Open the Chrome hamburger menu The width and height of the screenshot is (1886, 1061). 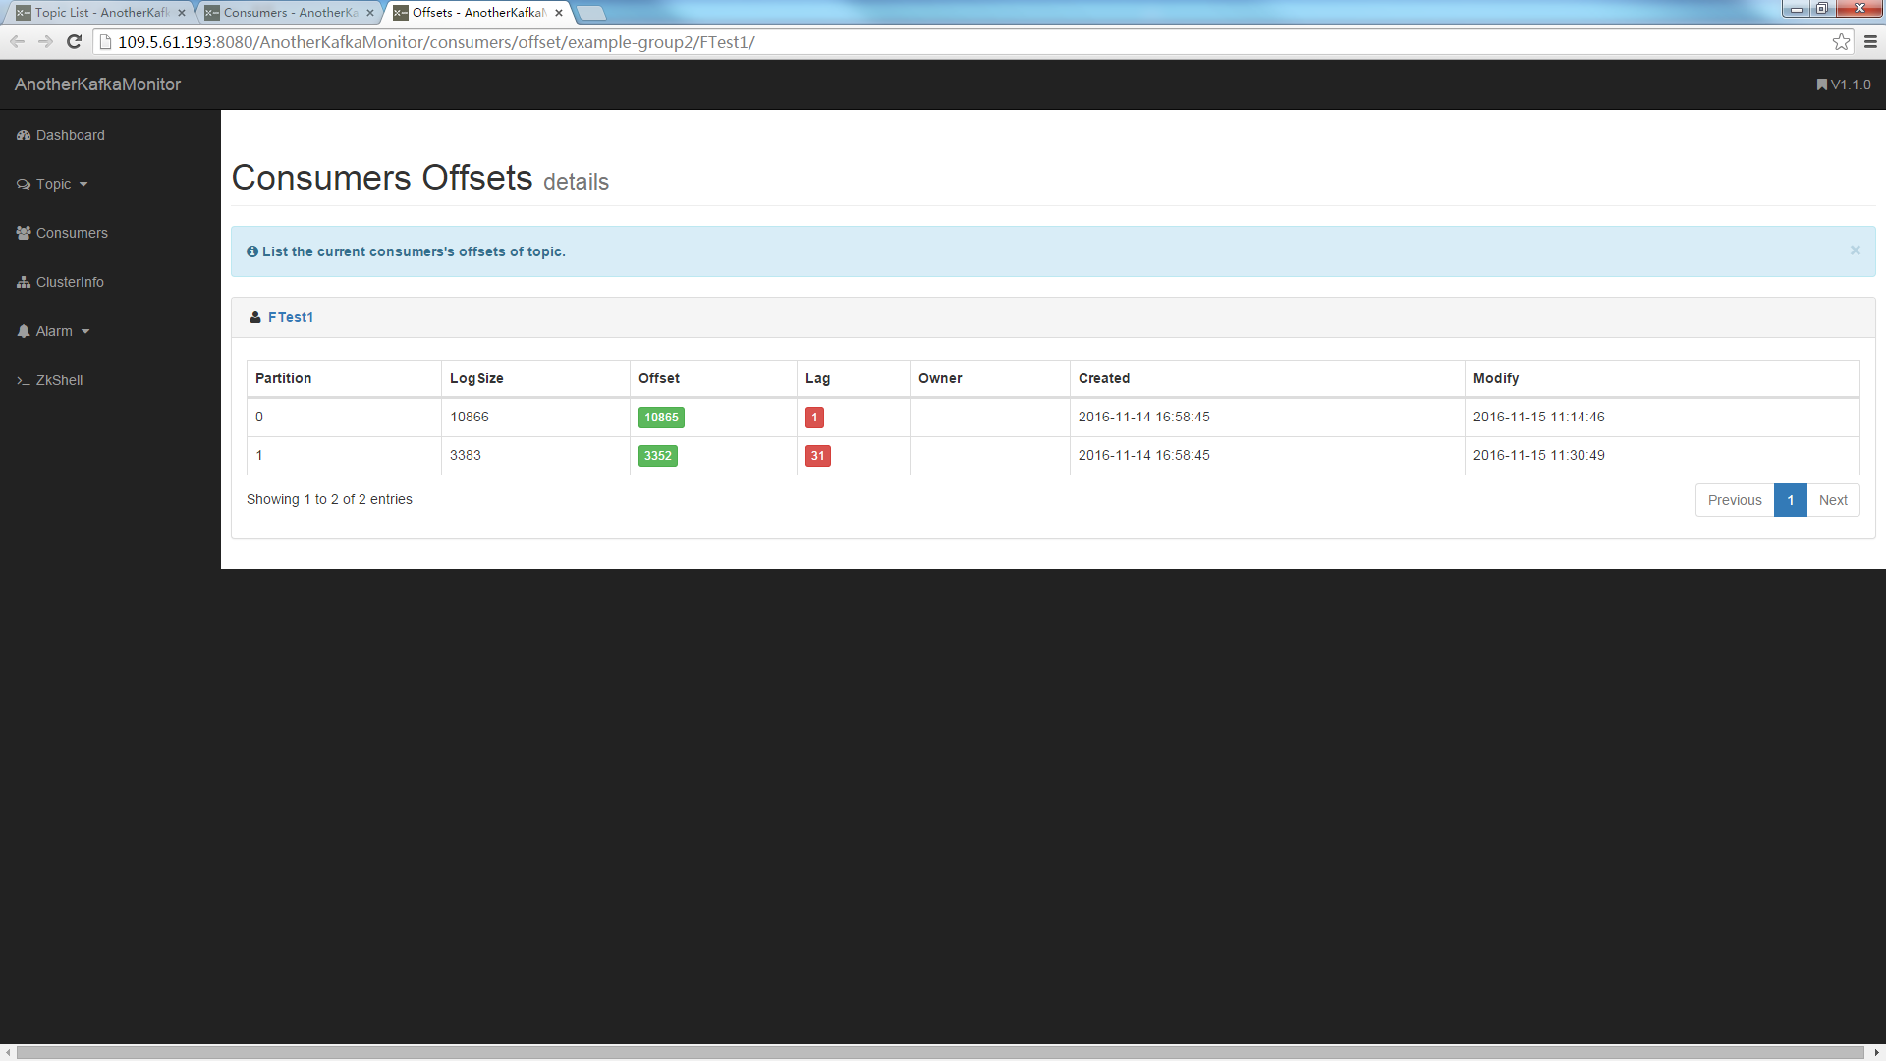(x=1870, y=41)
